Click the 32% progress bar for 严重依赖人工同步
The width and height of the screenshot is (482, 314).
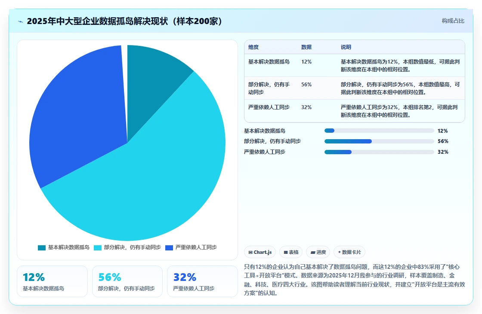click(379, 152)
